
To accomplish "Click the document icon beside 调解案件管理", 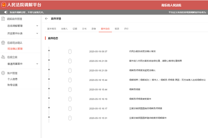I will point(3,19).
